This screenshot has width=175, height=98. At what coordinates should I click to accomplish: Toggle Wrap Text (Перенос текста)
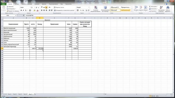coord(59,7)
